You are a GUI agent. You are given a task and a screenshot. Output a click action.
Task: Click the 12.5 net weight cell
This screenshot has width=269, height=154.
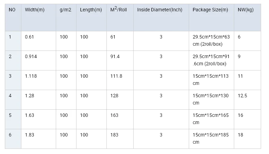[242, 96]
